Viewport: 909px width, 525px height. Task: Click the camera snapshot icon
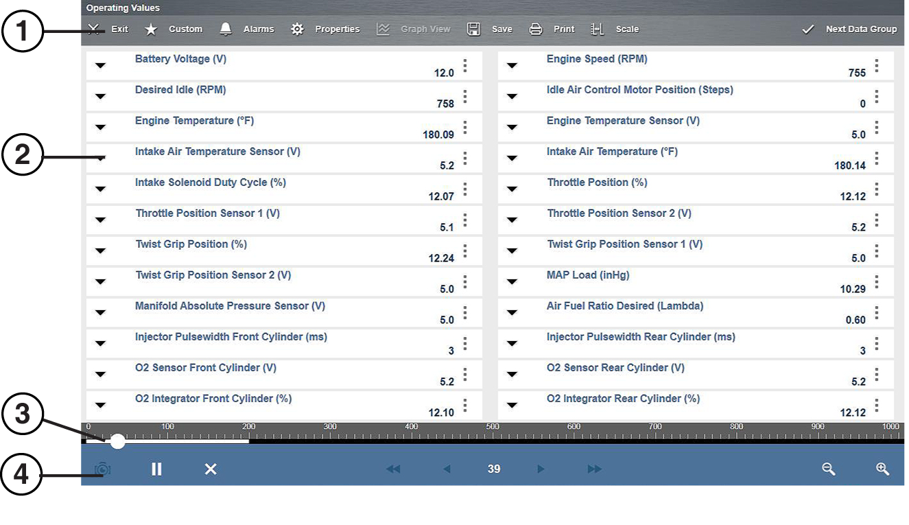point(103,469)
